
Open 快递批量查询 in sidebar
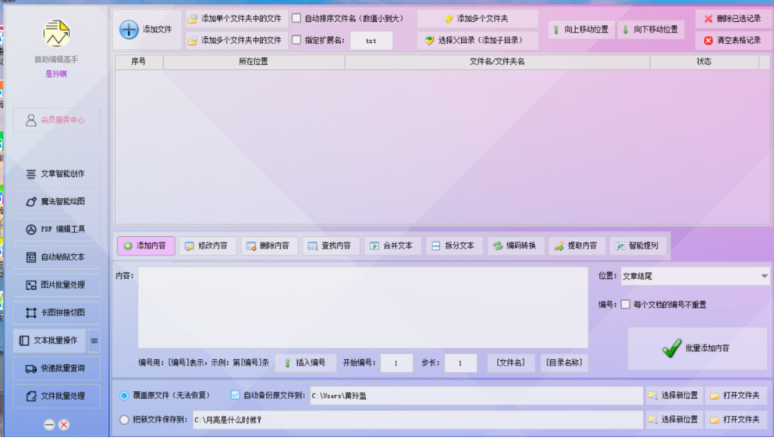click(x=56, y=369)
